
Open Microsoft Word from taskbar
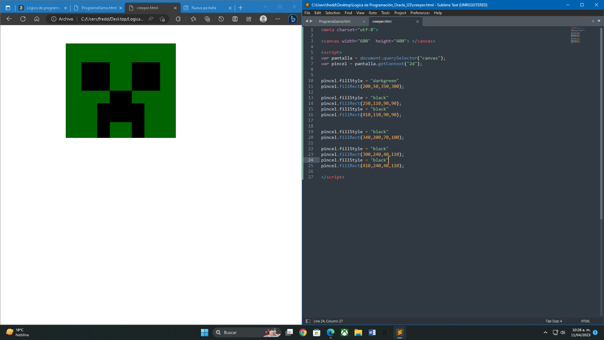click(372, 332)
